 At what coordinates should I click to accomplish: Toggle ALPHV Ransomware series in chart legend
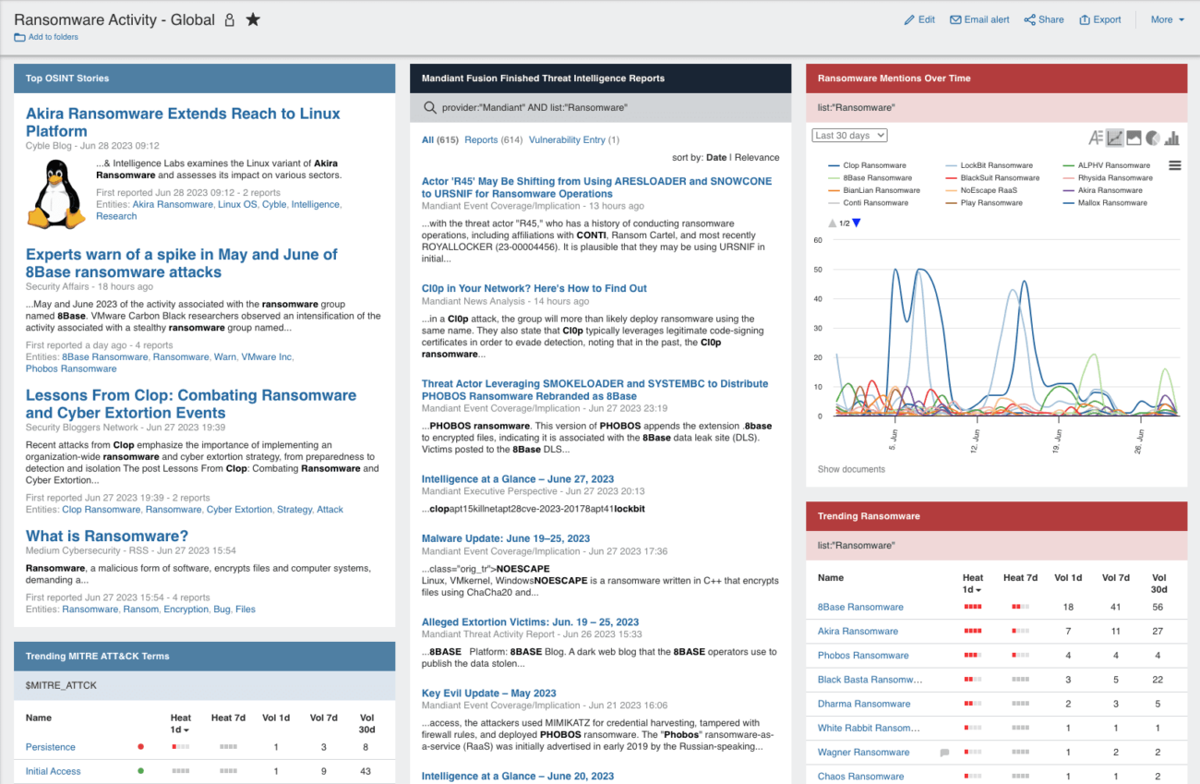(x=1107, y=165)
